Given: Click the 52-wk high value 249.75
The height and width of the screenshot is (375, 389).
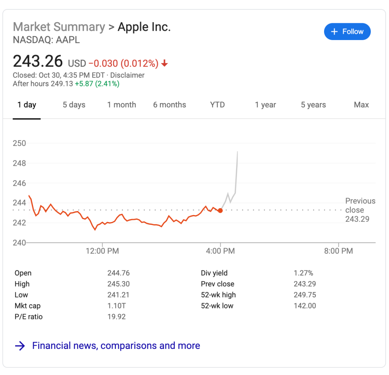Looking at the screenshot, I should [305, 295].
